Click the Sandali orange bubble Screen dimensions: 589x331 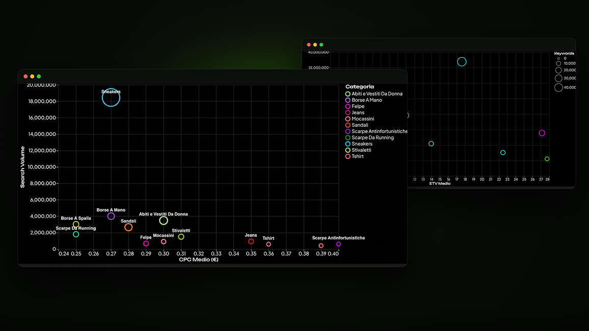point(128,227)
